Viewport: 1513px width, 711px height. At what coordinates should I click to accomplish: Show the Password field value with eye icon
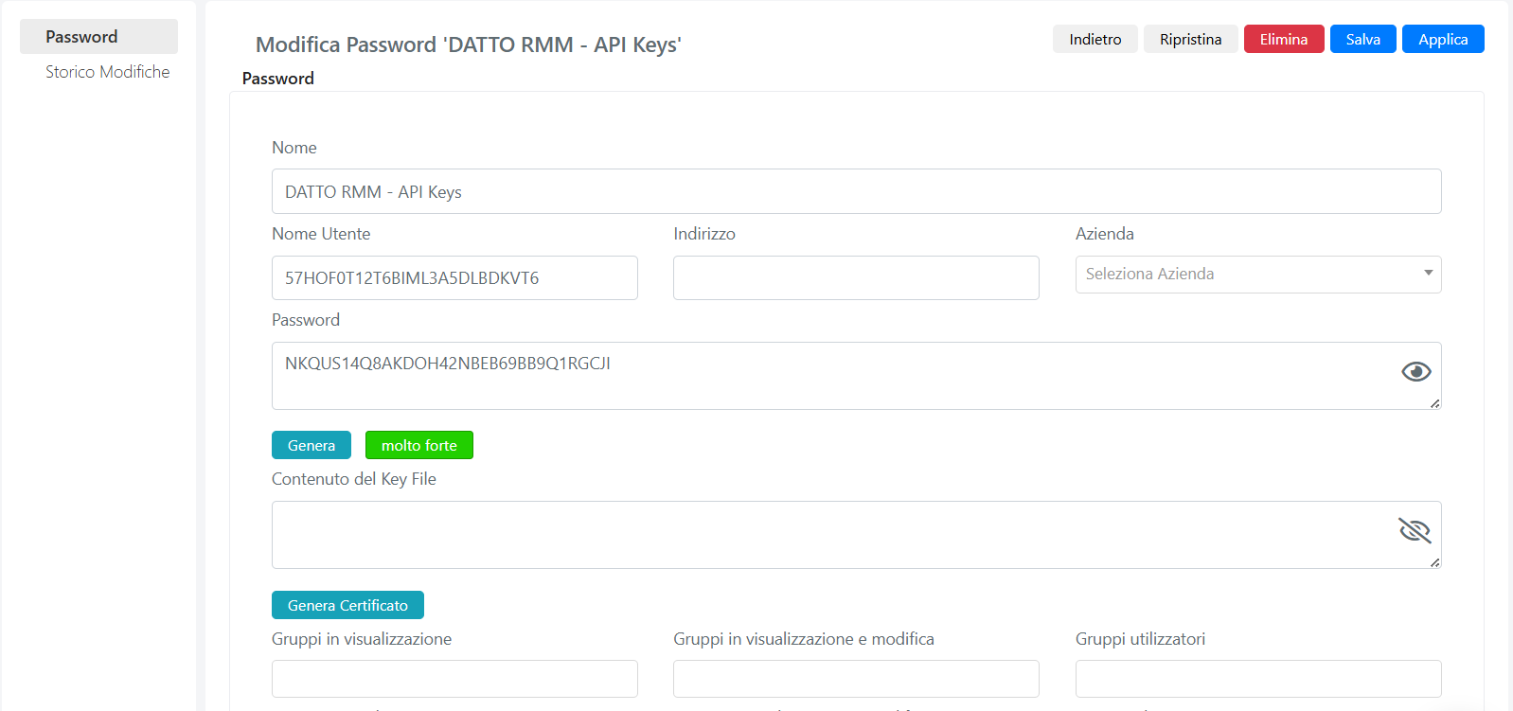tap(1415, 372)
